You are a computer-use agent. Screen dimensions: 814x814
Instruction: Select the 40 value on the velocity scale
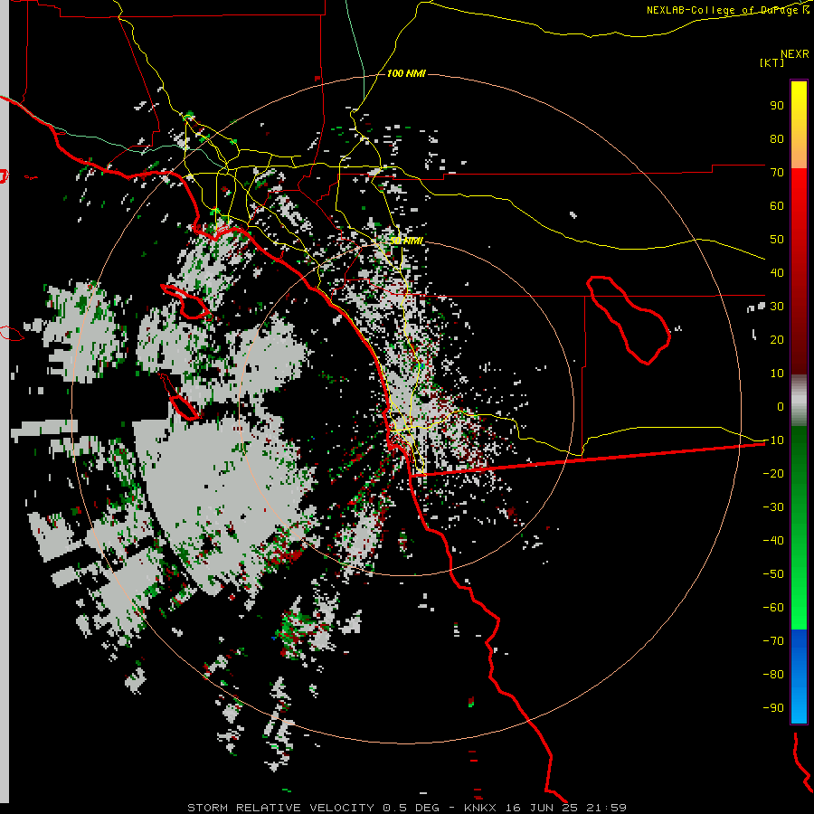click(777, 273)
